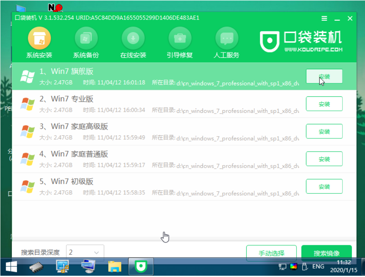Click the network tray icon
The height and width of the screenshot is (277, 365).
282,267
